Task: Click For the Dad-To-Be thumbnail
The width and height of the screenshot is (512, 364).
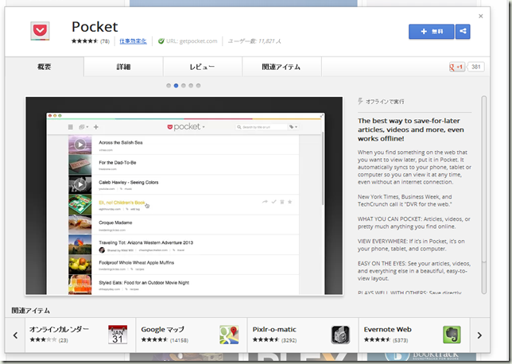Action: [80, 165]
